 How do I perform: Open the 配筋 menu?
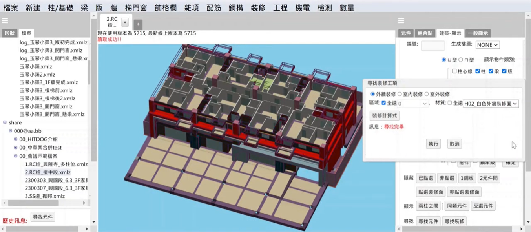pos(214,7)
